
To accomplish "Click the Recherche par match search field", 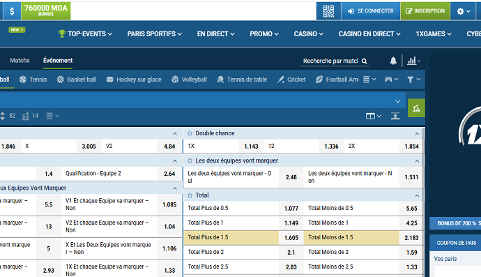I will click(x=330, y=61).
